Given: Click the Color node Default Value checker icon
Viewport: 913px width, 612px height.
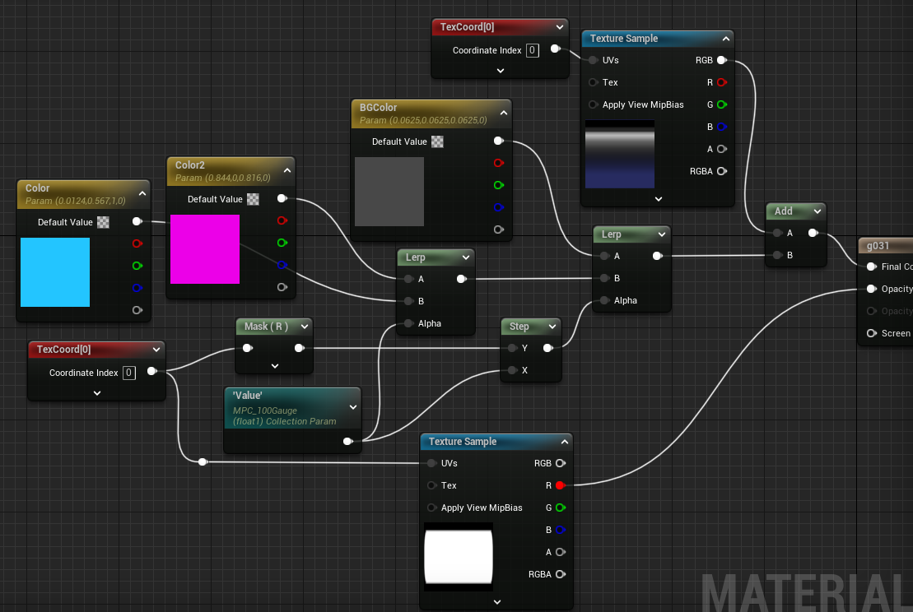Looking at the screenshot, I should coord(103,222).
